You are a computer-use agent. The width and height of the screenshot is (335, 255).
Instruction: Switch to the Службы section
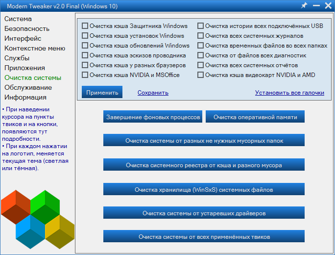click(17, 58)
